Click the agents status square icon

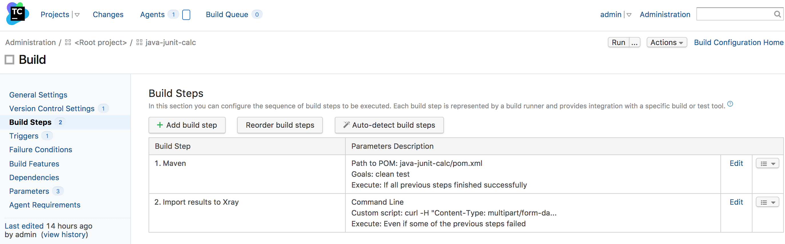186,15
